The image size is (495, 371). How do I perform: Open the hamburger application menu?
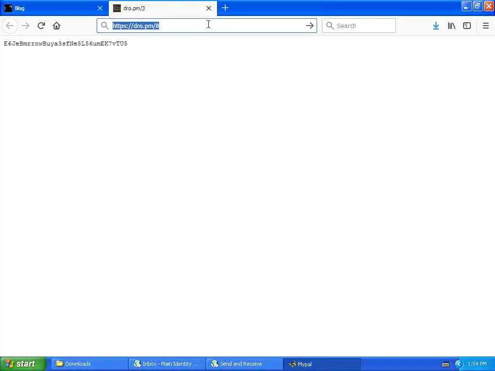pyautogui.click(x=485, y=26)
